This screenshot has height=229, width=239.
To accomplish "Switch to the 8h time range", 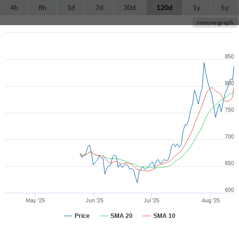I will click(x=42, y=8).
